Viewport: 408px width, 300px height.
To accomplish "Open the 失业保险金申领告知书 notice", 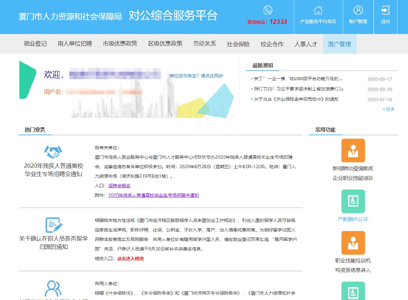I will [x=296, y=99].
